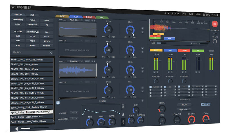Select SPAS12_TAIL_200M_01.wav in library list
Image resolution: width=225 pixels, height=137 pixels.
point(31,64)
